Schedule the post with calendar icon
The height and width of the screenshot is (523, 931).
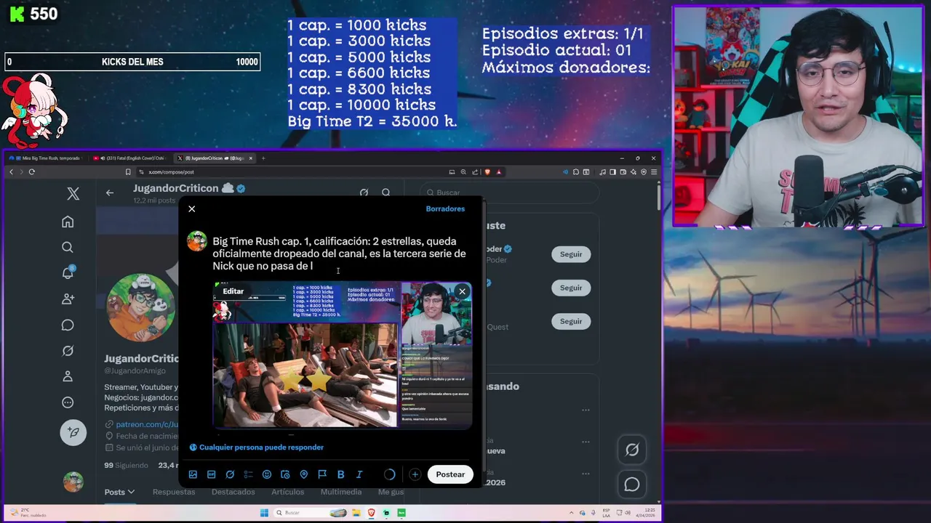coord(285,474)
